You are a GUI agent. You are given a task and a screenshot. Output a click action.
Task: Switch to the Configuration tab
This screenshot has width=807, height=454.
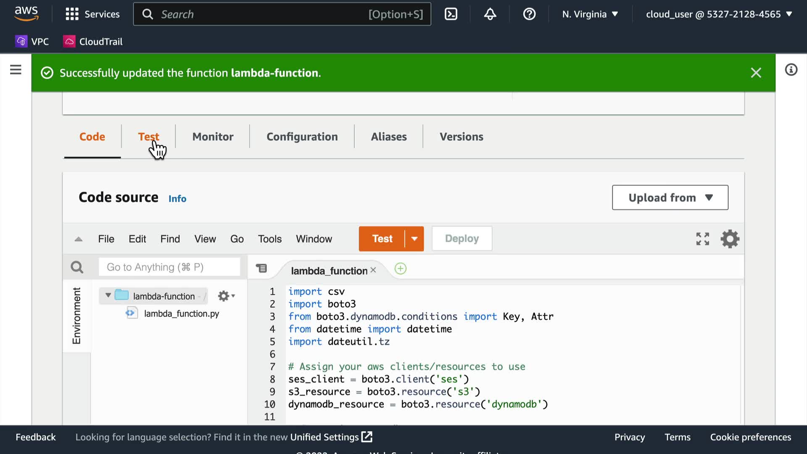click(302, 137)
